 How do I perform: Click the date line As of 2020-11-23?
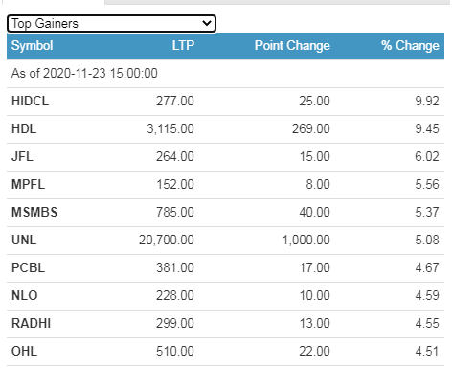pos(84,74)
